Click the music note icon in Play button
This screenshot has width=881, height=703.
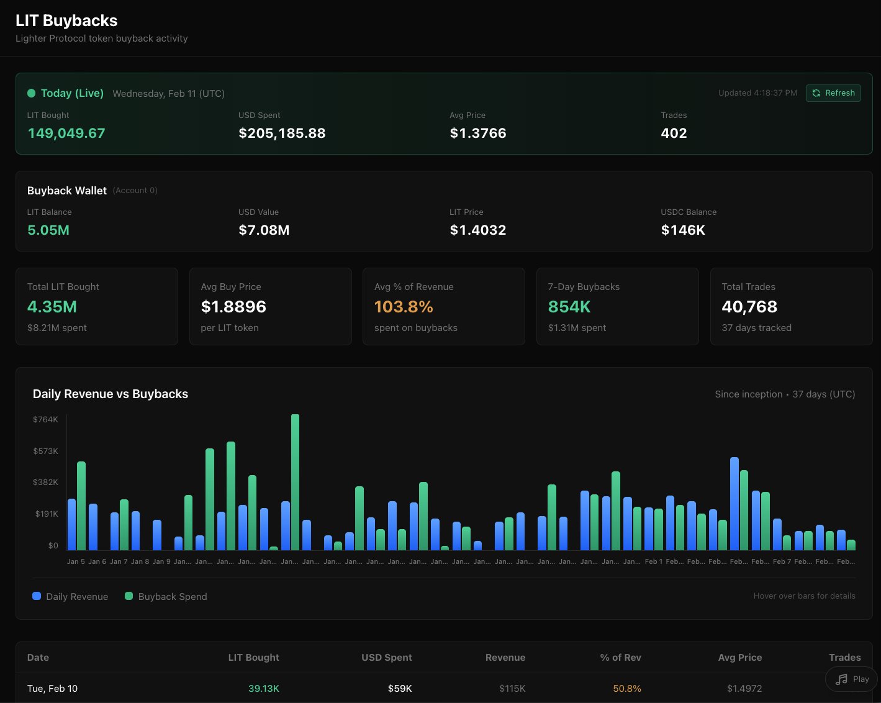pyautogui.click(x=841, y=679)
